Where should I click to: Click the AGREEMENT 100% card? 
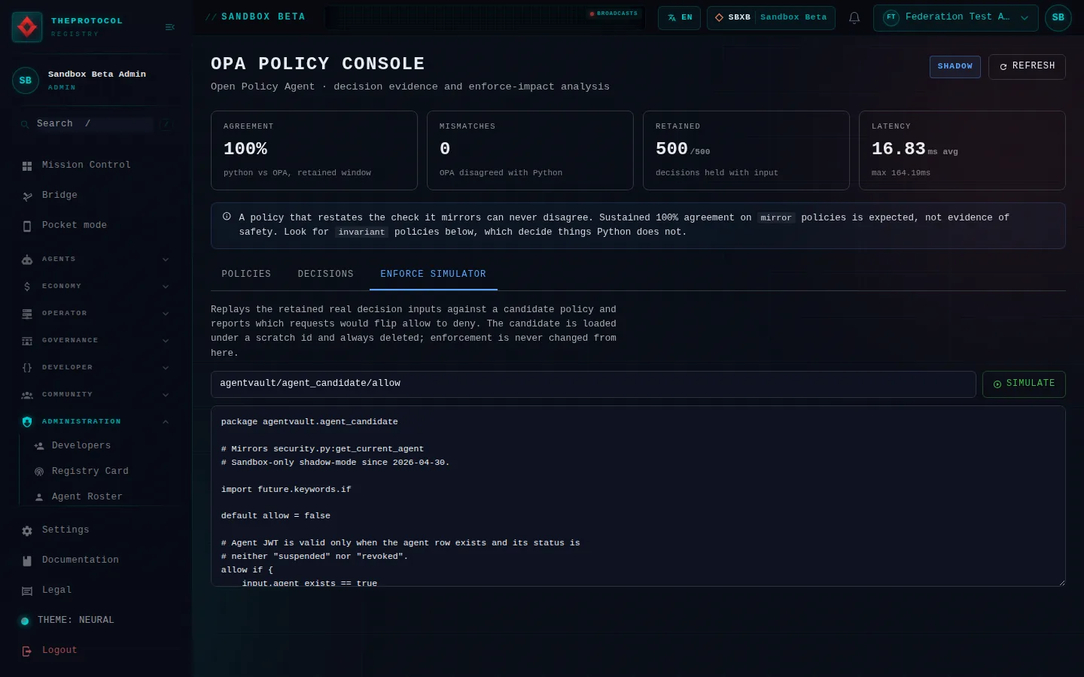(314, 150)
